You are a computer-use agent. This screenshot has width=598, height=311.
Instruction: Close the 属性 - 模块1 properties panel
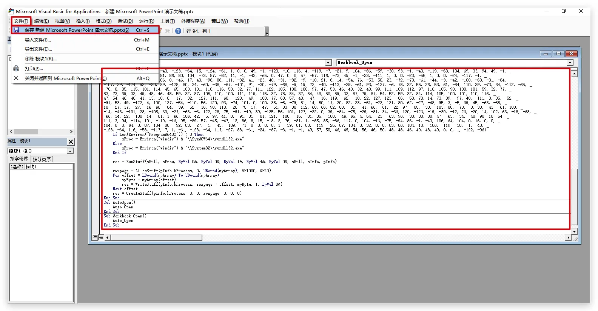coord(71,142)
